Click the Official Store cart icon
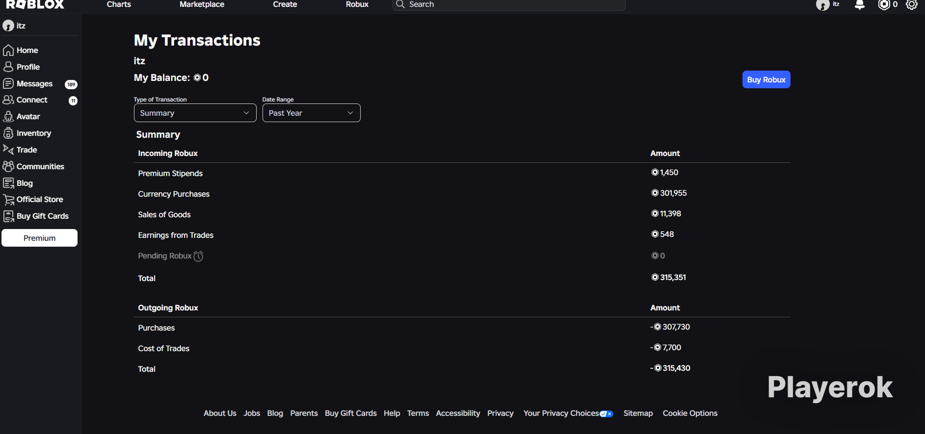The height and width of the screenshot is (434, 925). pyautogui.click(x=9, y=200)
